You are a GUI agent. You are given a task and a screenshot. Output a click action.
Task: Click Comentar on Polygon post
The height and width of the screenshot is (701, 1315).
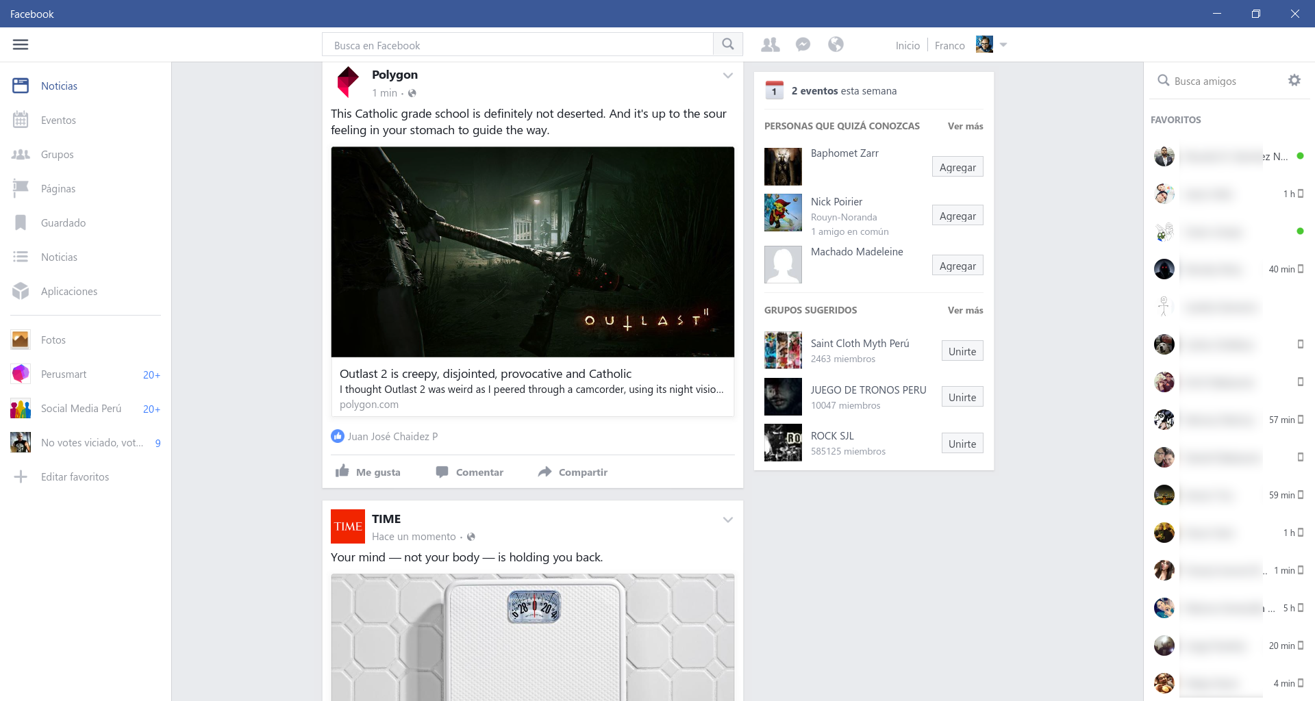click(x=470, y=472)
